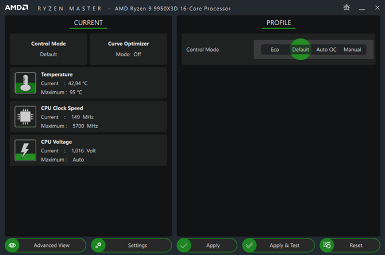The height and width of the screenshot is (255, 385).
Task: Select Eco control mode
Action: tap(275, 49)
